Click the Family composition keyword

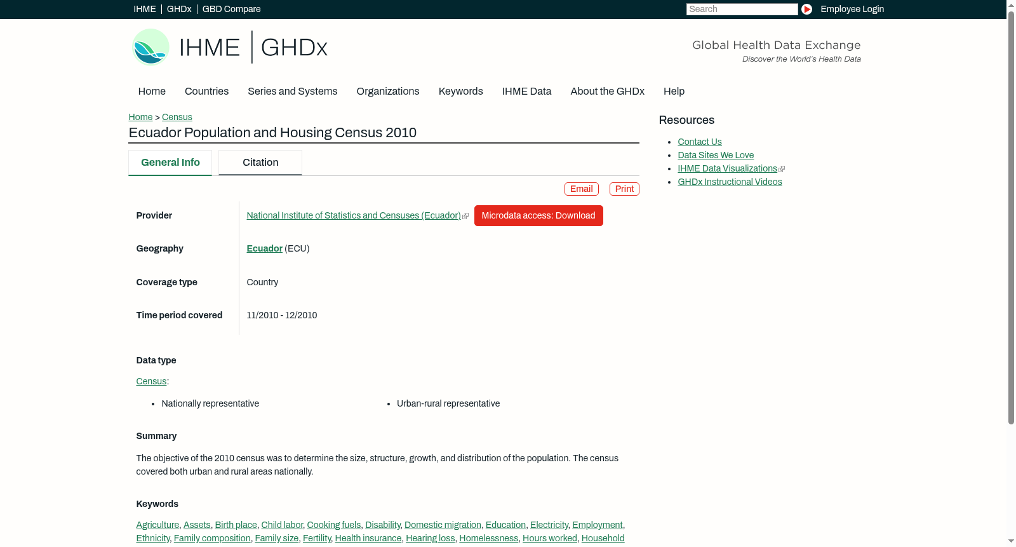[212, 538]
